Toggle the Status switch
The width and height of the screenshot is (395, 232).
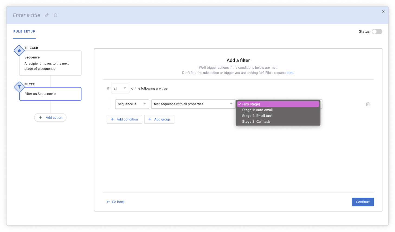pos(377,32)
